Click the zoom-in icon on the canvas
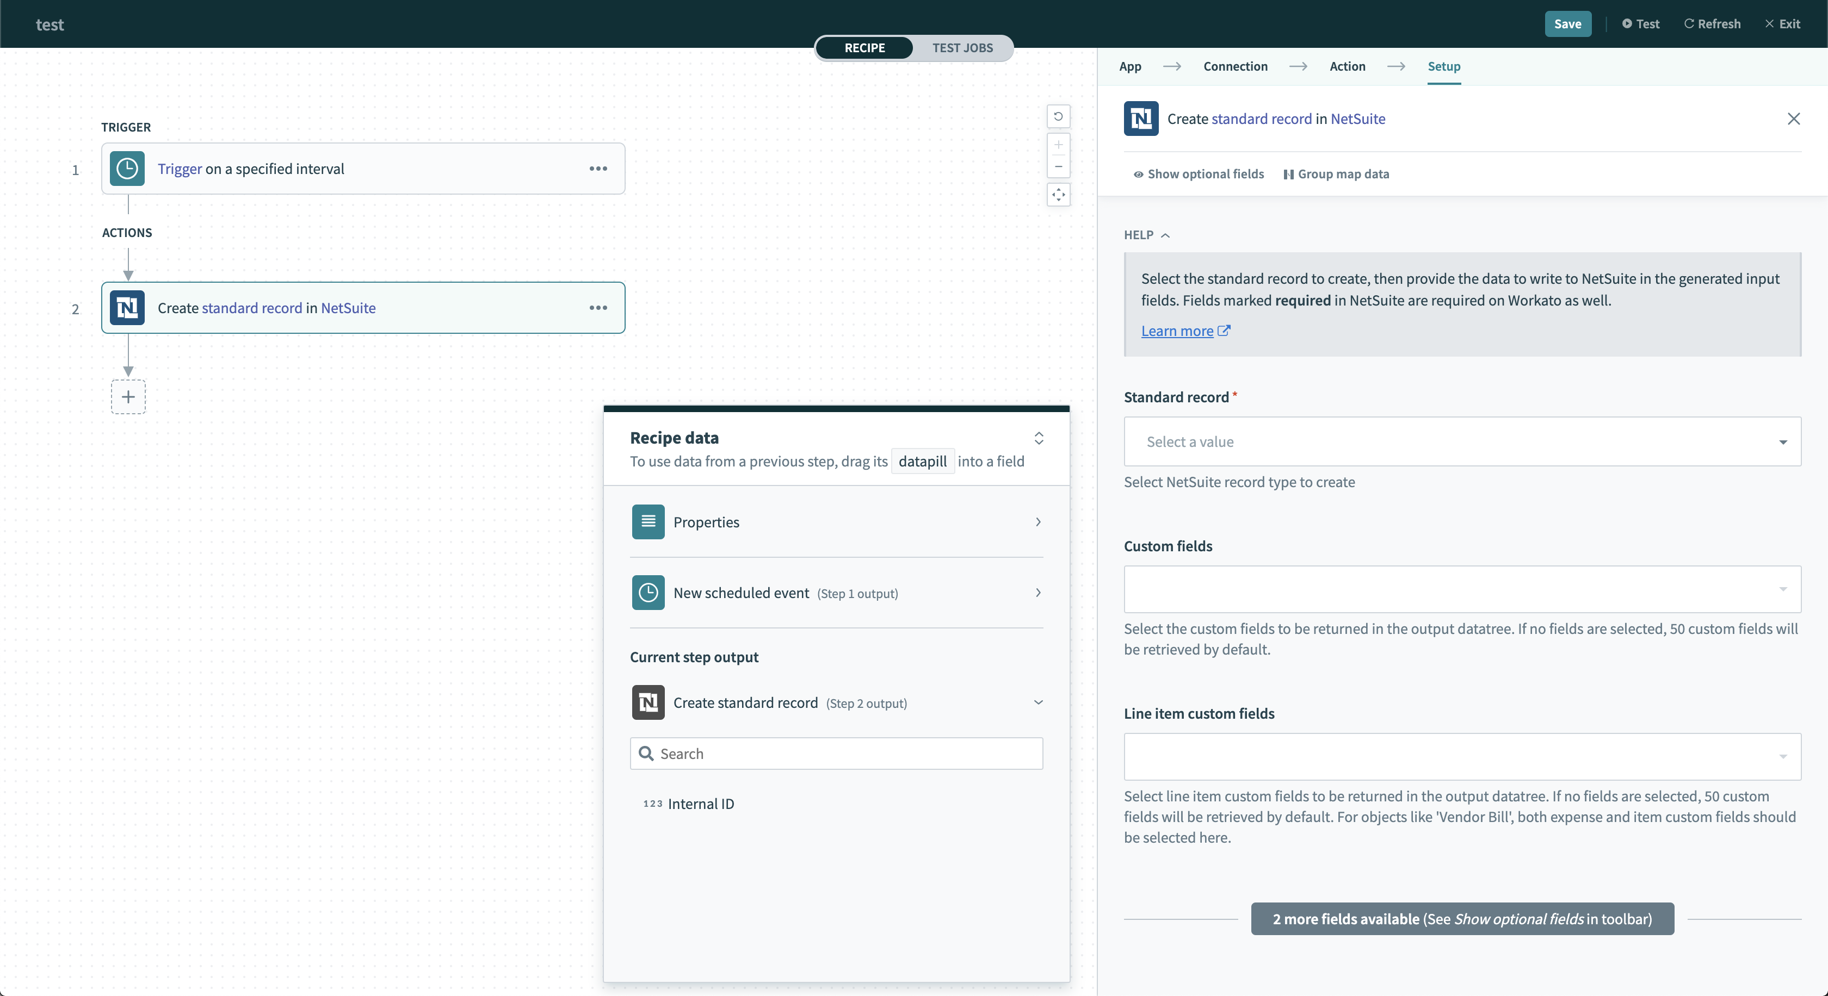Viewport: 1828px width, 996px height. click(1058, 145)
